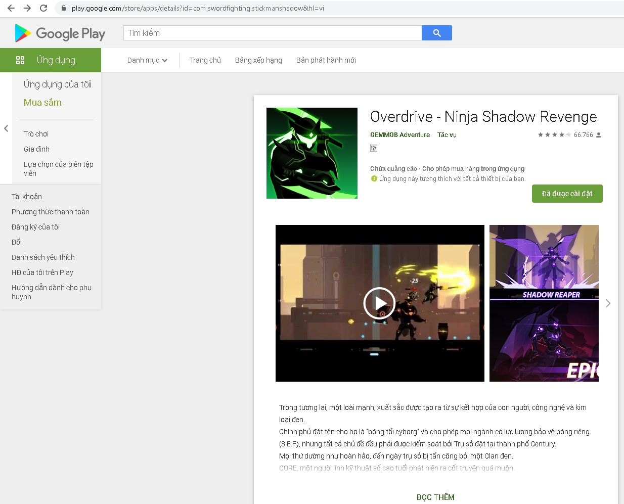
Task: Click the browser forward arrow
Action: click(27, 8)
